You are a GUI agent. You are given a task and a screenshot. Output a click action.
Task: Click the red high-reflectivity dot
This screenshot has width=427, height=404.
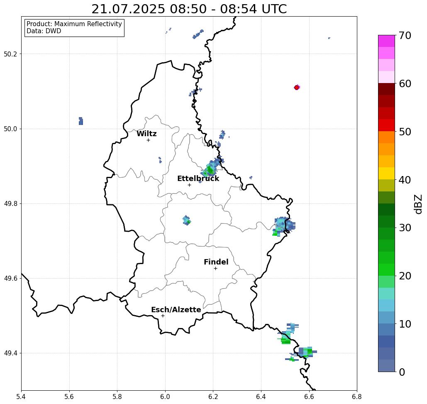tap(297, 88)
